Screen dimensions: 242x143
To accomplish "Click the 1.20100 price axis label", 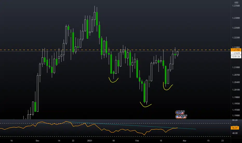I will (x=236, y=90).
